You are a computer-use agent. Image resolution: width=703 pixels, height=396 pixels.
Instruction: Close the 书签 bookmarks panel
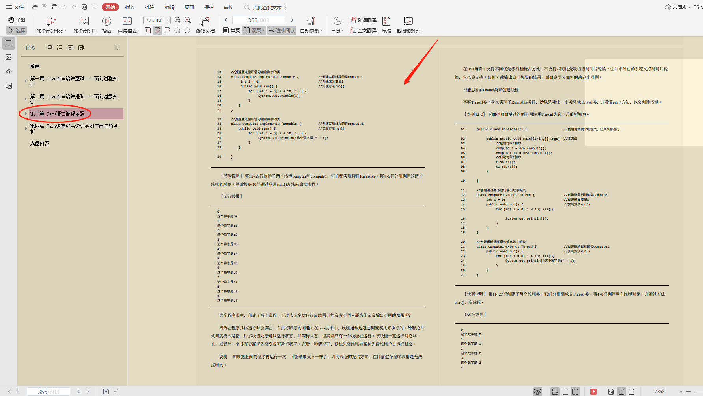pyautogui.click(x=116, y=48)
